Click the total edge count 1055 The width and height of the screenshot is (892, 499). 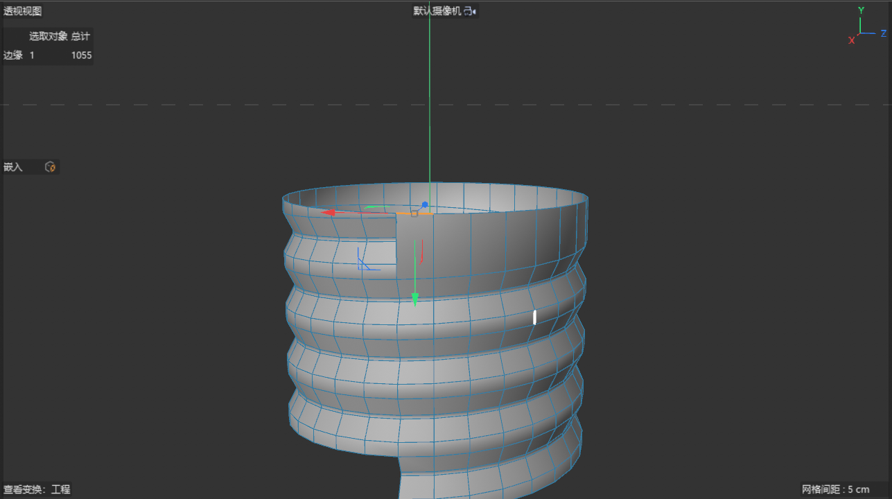coord(81,55)
